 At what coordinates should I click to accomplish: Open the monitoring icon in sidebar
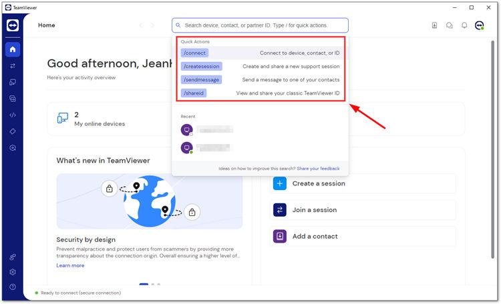(13, 148)
